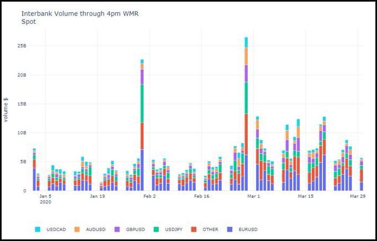
Task: Toggle the AUDUSD legend label
Action: click(x=96, y=229)
